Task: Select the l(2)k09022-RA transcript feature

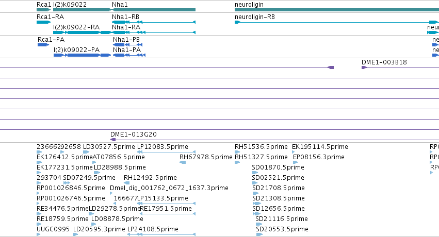Action: point(83,32)
